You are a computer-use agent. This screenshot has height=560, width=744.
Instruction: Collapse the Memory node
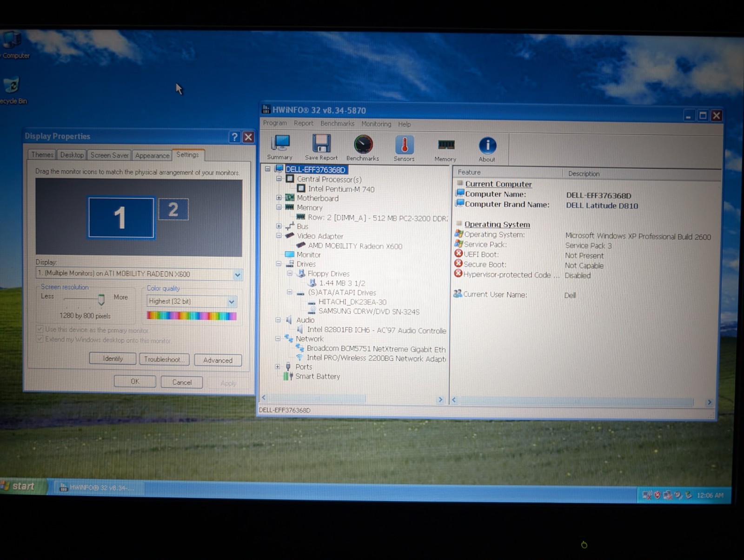coord(279,207)
